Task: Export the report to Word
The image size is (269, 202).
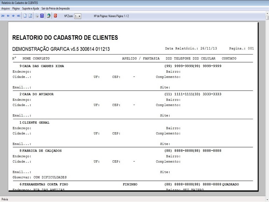Action: (42, 15)
